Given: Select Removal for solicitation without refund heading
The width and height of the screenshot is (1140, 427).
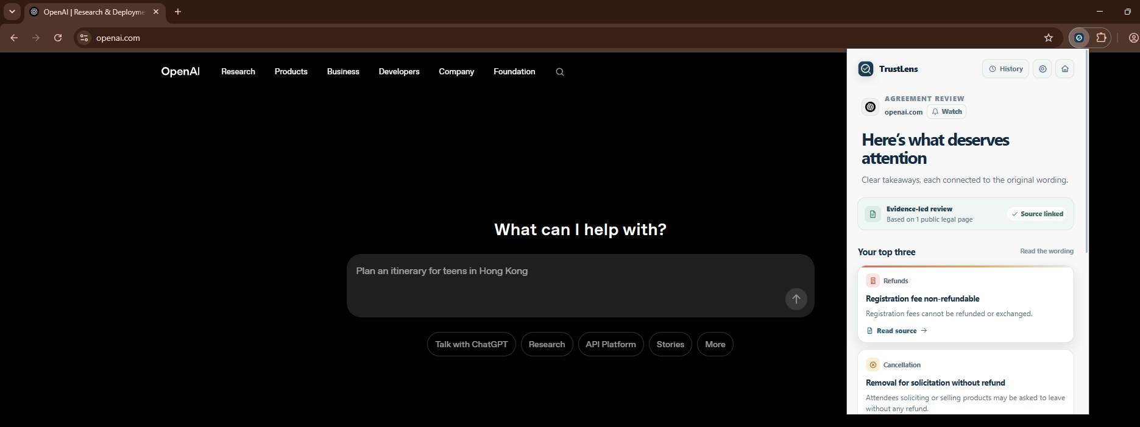Looking at the screenshot, I should pyautogui.click(x=935, y=383).
